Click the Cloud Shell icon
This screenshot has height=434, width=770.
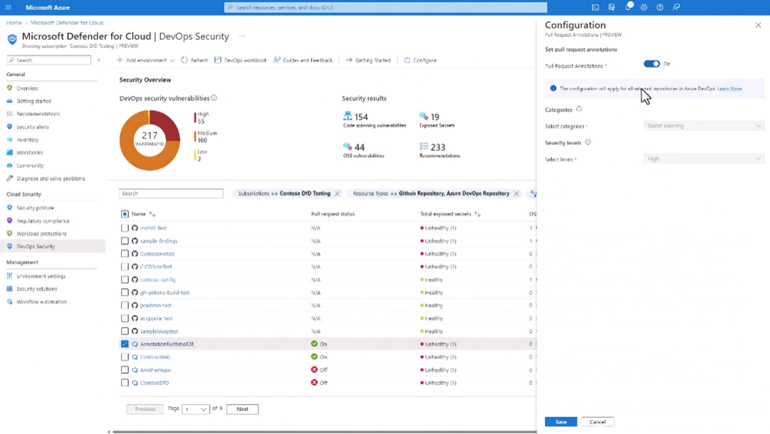(x=596, y=8)
